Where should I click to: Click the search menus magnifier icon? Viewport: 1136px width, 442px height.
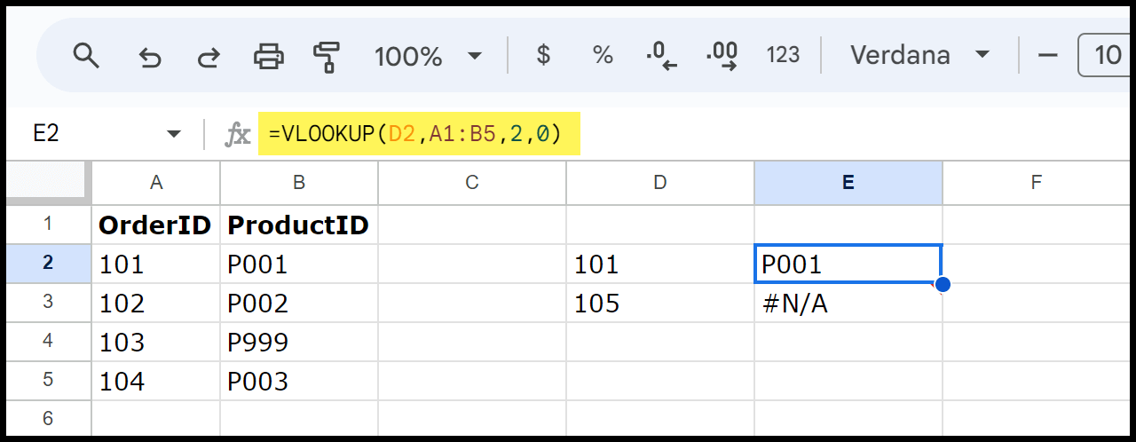click(86, 56)
